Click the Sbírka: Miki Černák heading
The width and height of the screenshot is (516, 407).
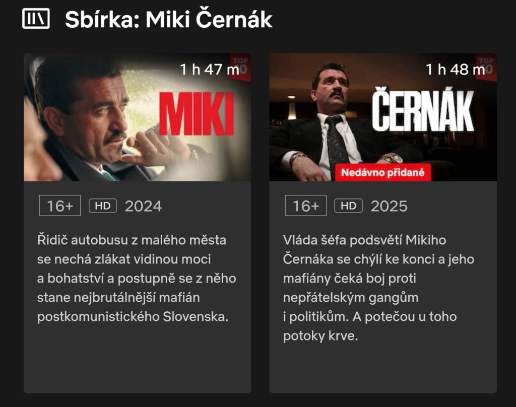[x=168, y=20]
